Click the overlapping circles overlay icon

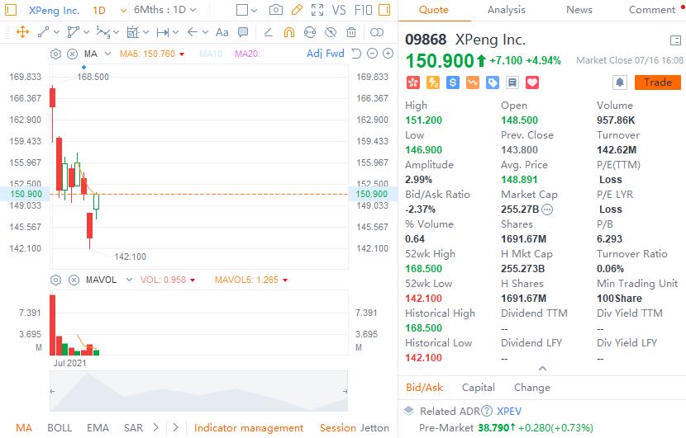(376, 32)
